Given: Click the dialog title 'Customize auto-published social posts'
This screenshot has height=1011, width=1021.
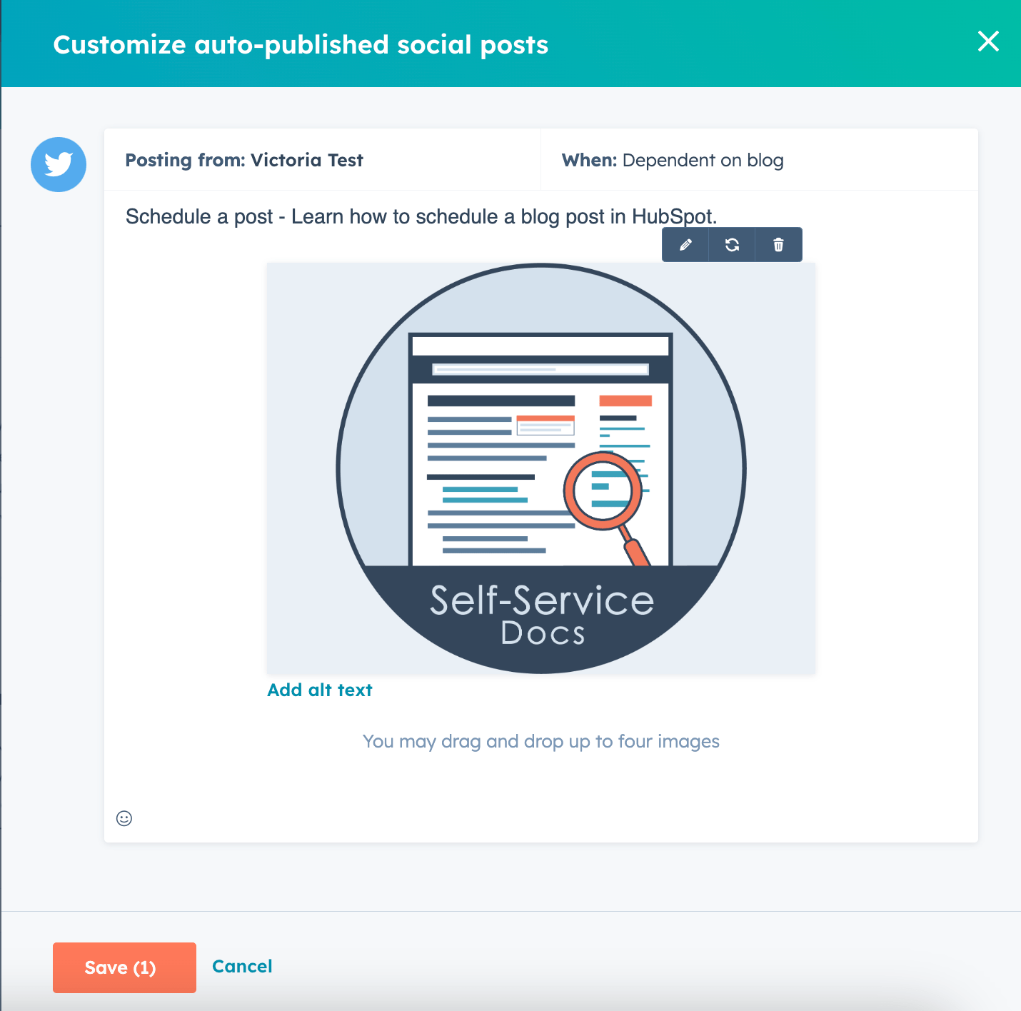Looking at the screenshot, I should 301,44.
